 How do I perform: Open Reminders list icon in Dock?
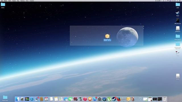[51, 99]
